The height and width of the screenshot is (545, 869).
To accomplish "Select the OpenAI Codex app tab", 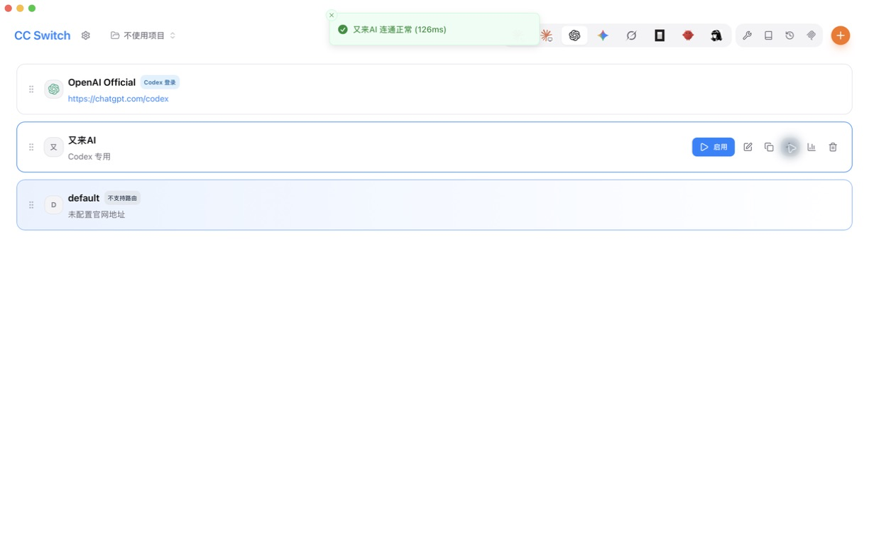I will pyautogui.click(x=574, y=35).
